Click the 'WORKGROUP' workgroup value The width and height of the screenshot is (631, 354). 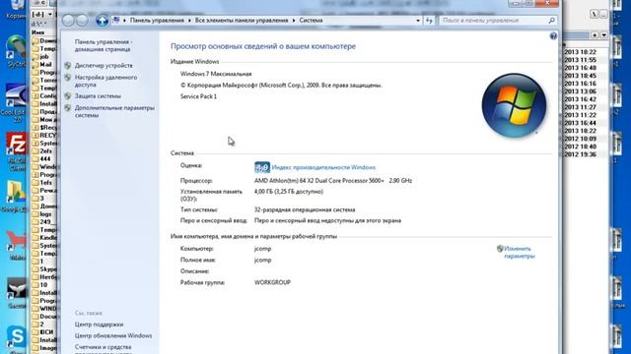[x=272, y=282]
